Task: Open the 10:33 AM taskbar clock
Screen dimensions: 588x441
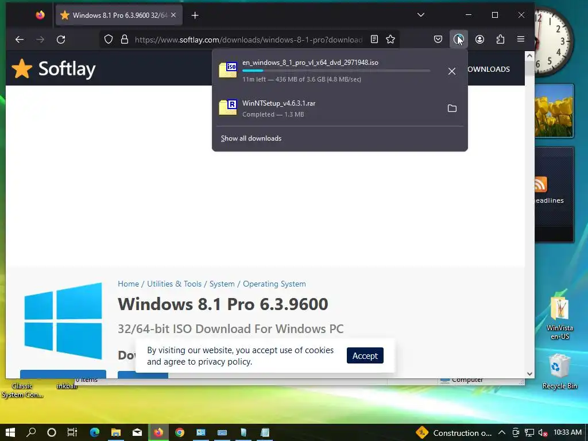Action: coord(568,432)
